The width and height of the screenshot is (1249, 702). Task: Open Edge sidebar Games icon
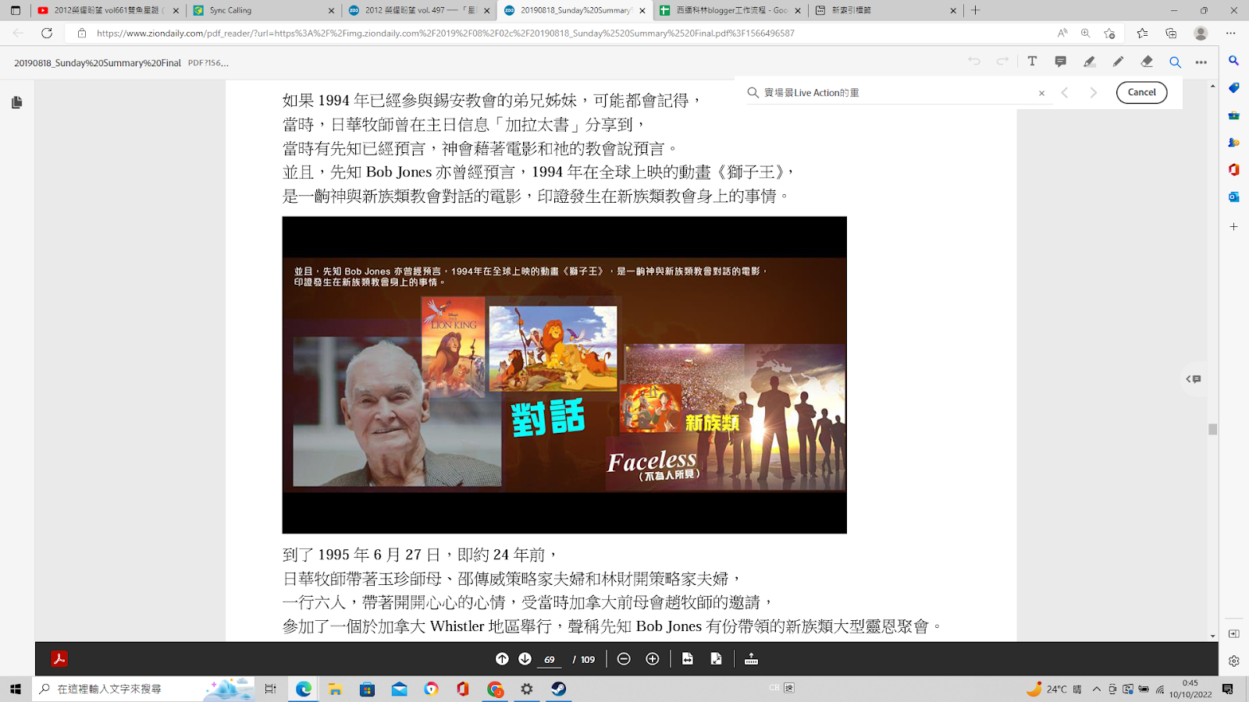click(1233, 143)
